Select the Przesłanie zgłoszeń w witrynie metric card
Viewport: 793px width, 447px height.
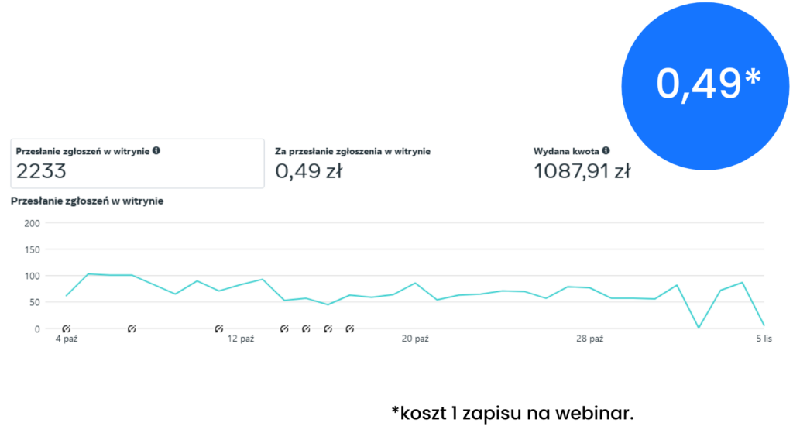137,163
